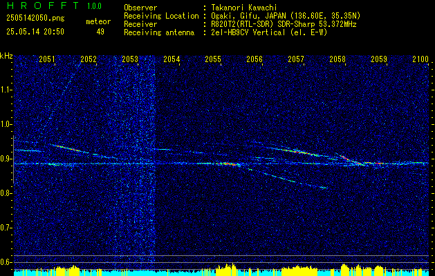
Task: Click location Ogaki, Gifu, JAPAN text
Action: point(286,16)
